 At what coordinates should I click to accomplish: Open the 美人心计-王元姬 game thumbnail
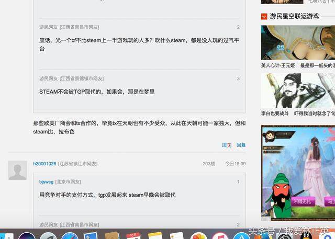[x=298, y=42]
